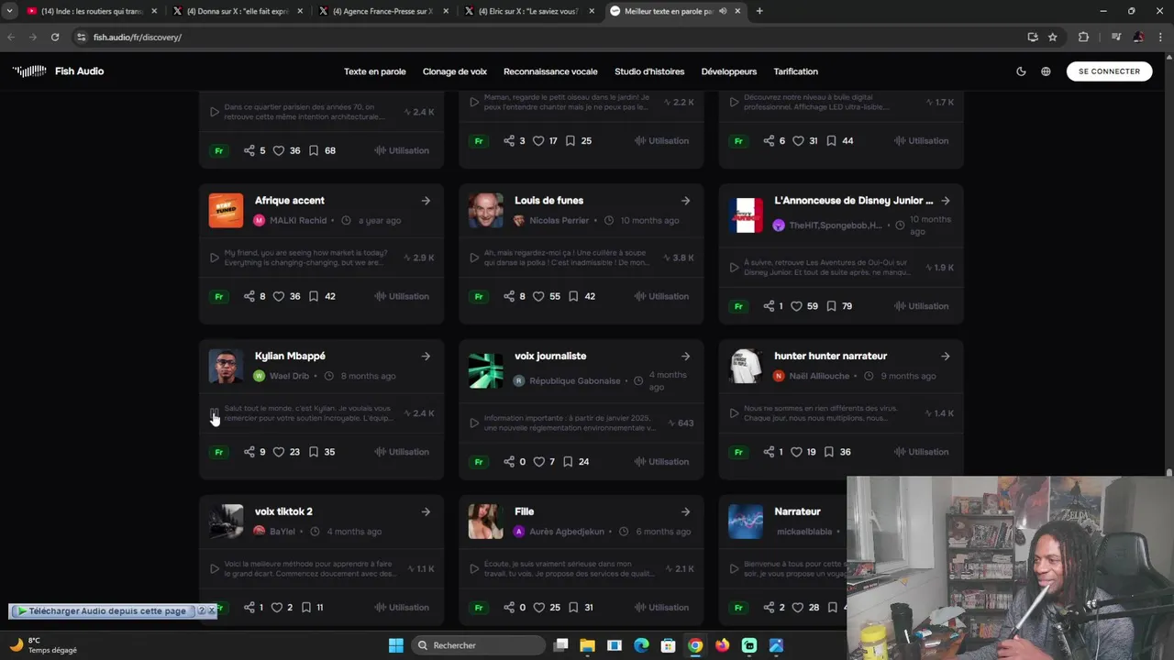1174x660 pixels.
Task: Play the Fille voice sample
Action: pyautogui.click(x=474, y=568)
